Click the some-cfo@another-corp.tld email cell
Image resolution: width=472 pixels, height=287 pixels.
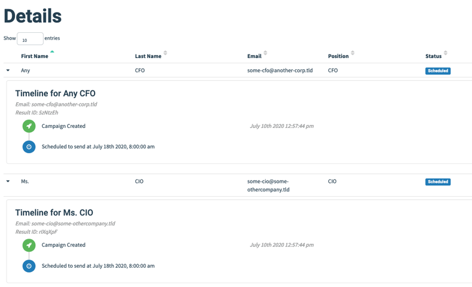point(280,71)
